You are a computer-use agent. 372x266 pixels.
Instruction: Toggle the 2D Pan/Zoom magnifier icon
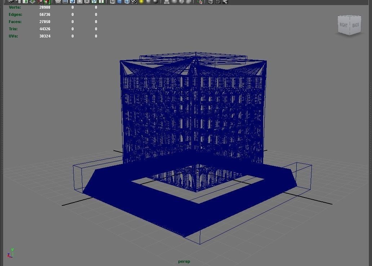tap(40, 1)
